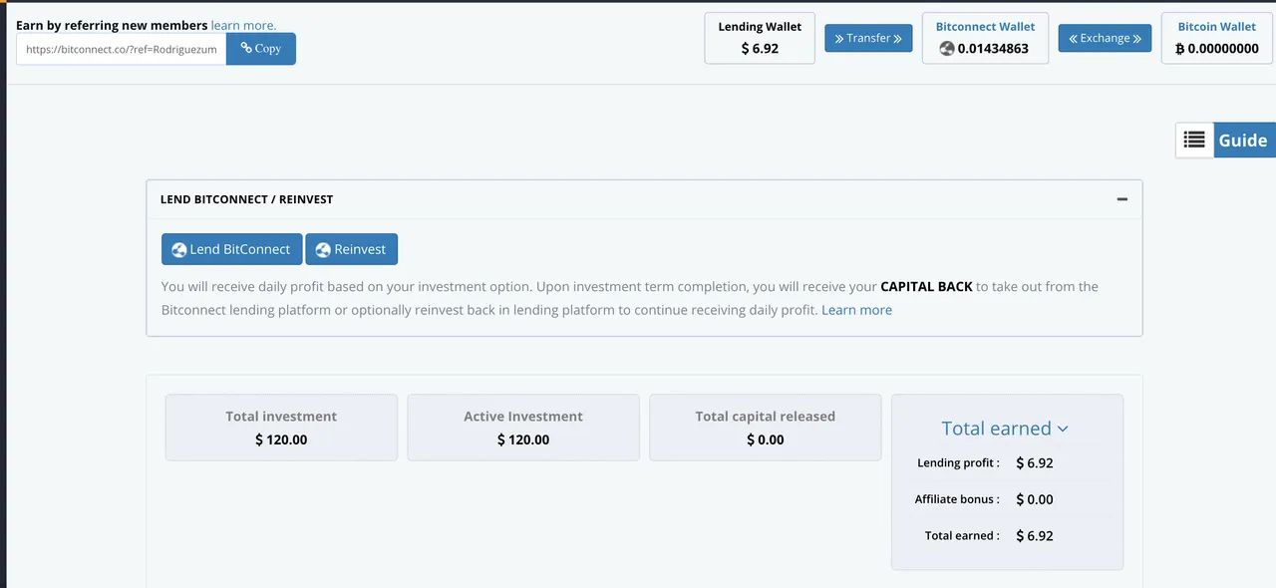Click the Bitconnect coin icon in wallet
The width and height of the screenshot is (1276, 588).
pos(947,49)
